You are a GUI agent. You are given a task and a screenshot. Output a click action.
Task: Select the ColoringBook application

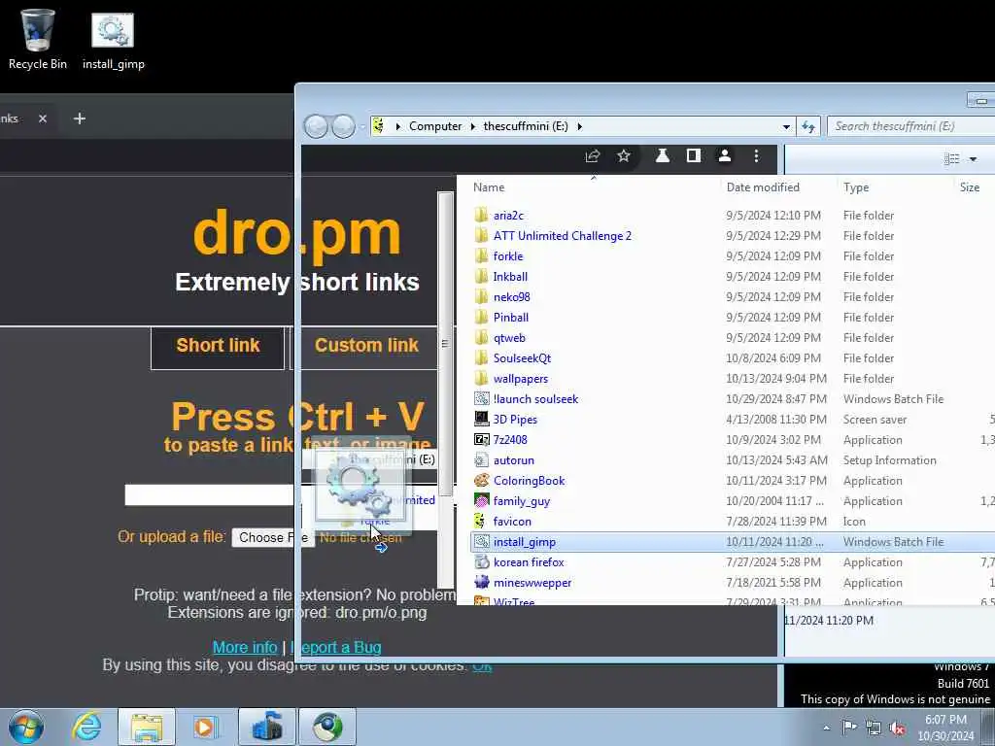click(x=530, y=481)
